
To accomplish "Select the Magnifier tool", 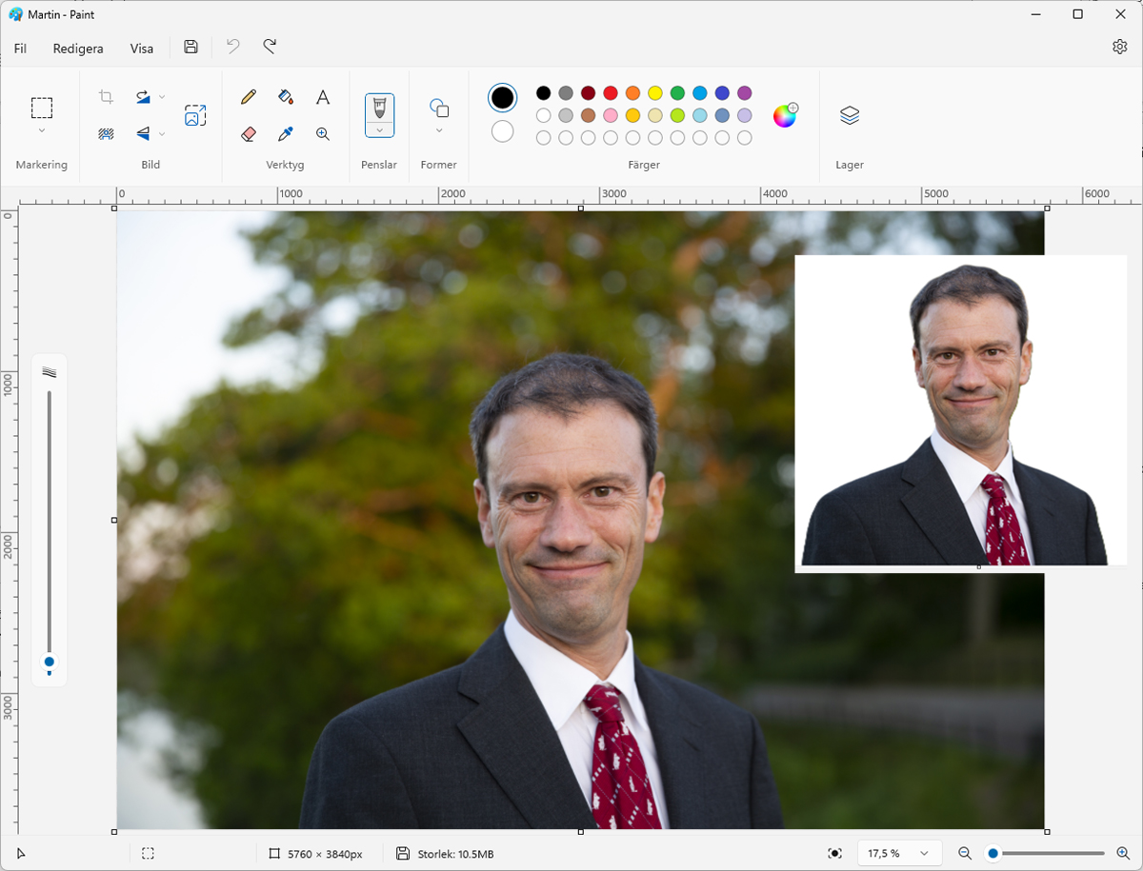I will point(323,133).
